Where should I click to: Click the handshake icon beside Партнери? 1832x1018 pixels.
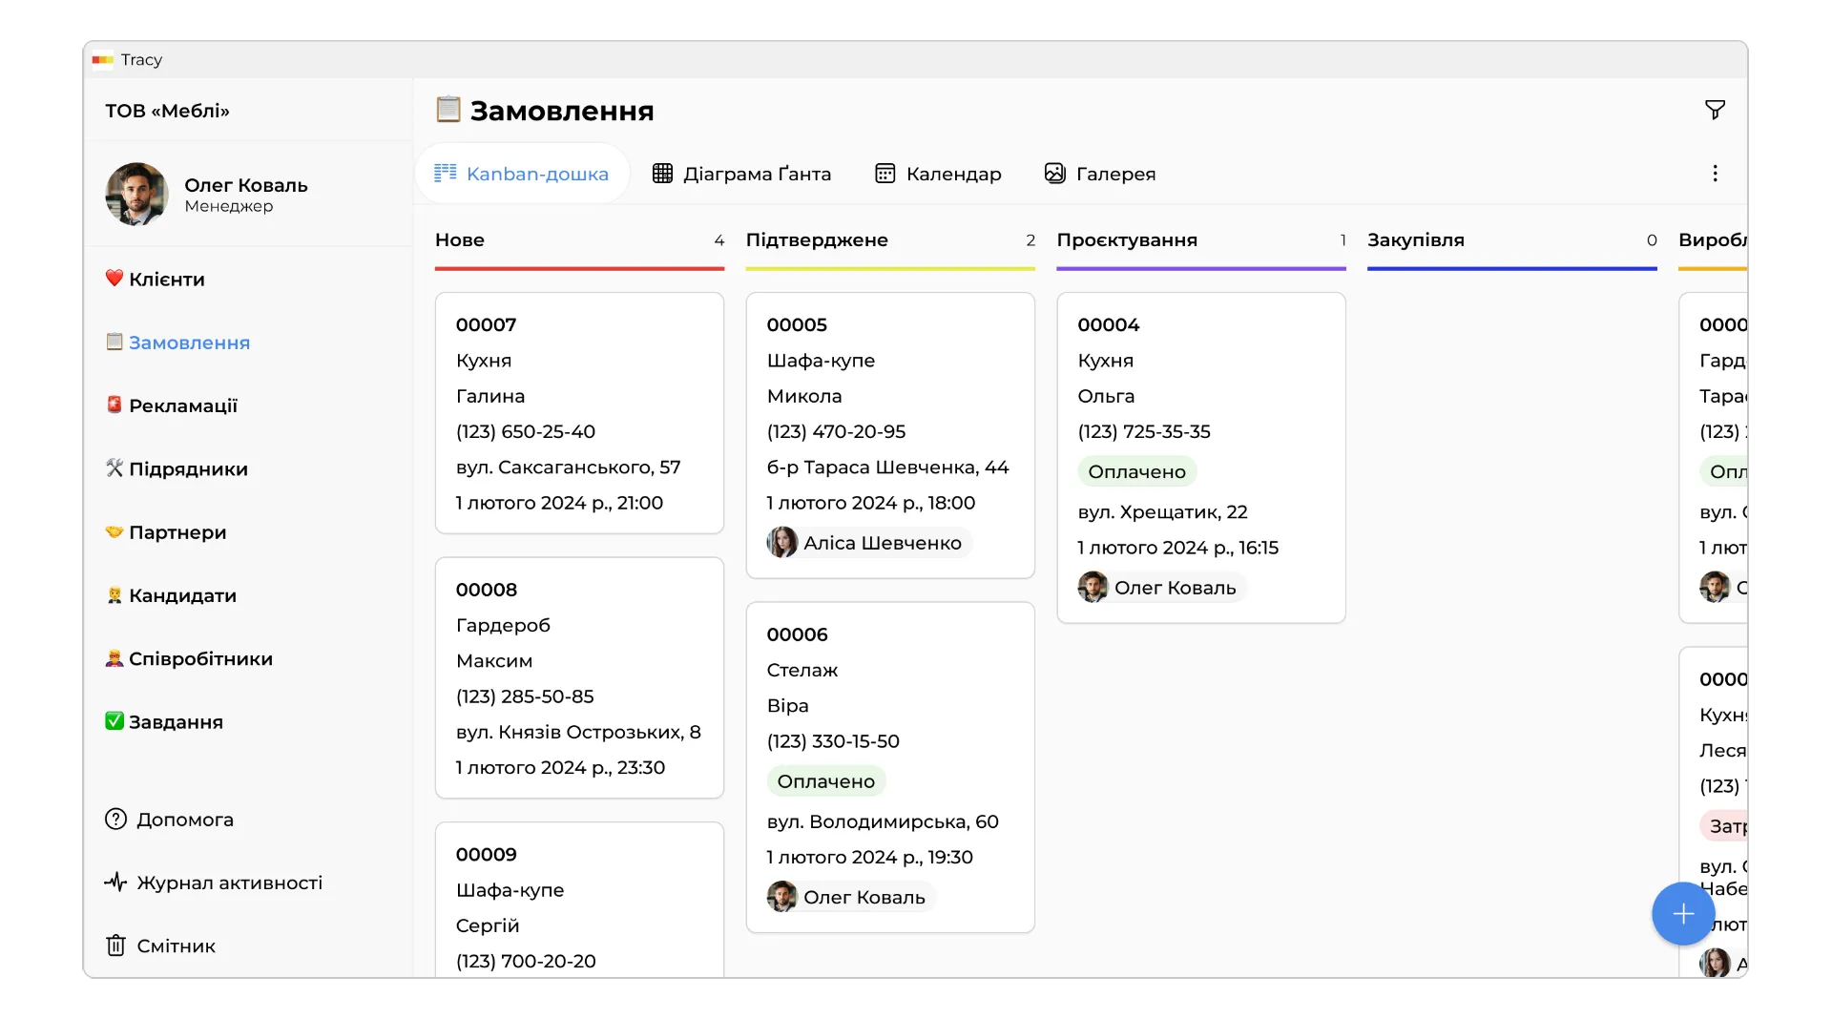pyautogui.click(x=114, y=531)
